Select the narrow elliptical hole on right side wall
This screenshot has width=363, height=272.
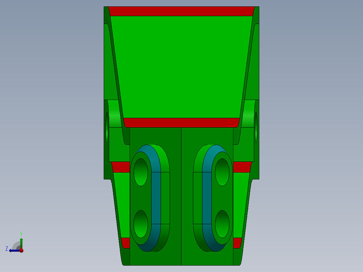coord(256,127)
